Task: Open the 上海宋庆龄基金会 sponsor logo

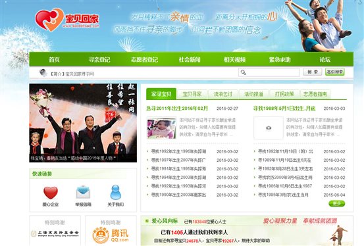Action: click(55, 234)
